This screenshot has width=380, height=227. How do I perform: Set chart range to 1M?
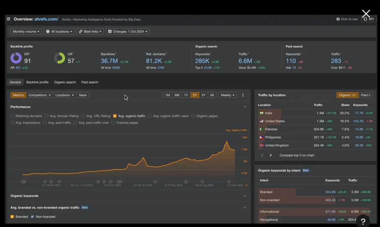pyautogui.click(x=167, y=95)
